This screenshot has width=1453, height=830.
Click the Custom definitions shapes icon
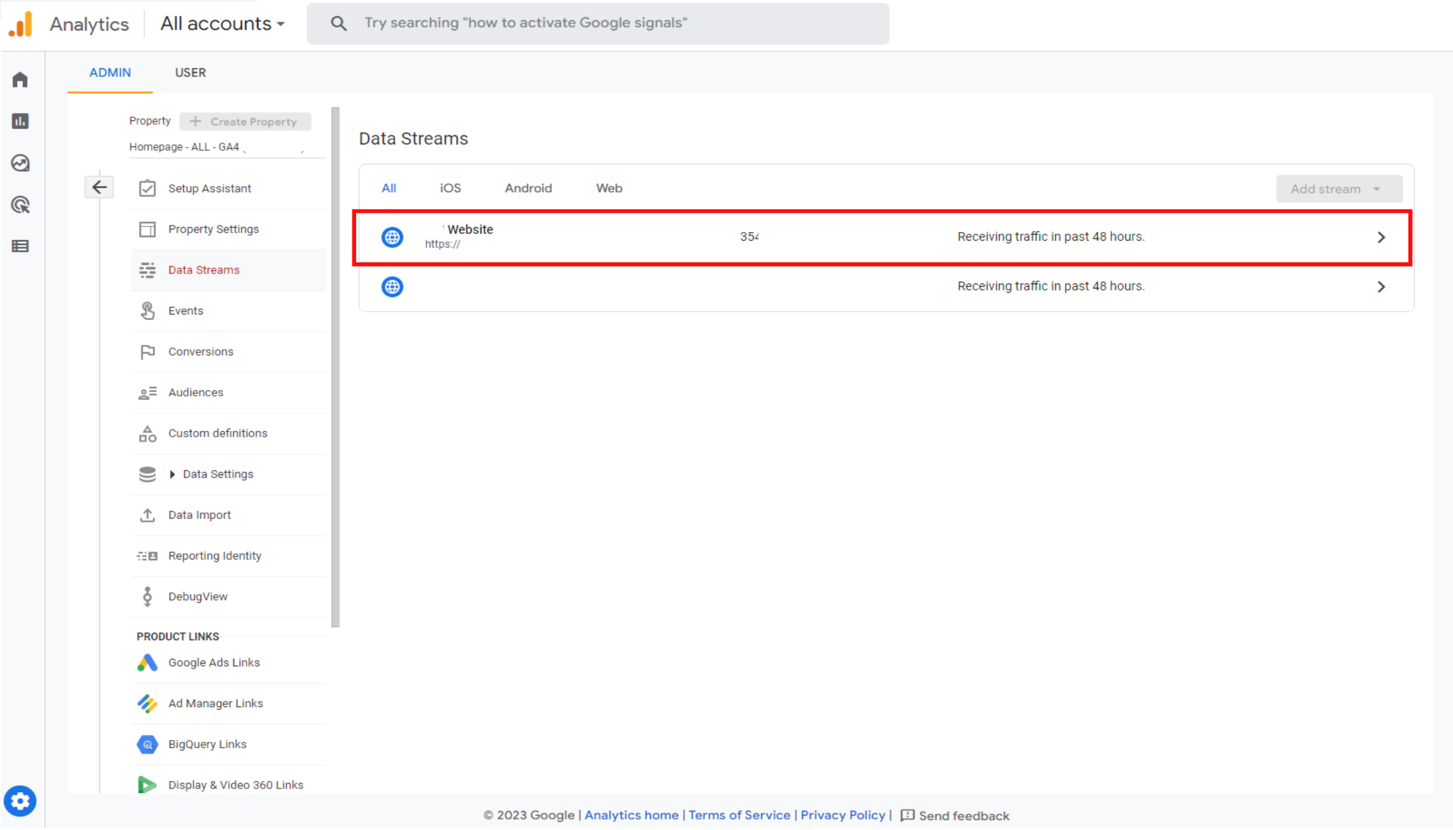click(x=147, y=434)
